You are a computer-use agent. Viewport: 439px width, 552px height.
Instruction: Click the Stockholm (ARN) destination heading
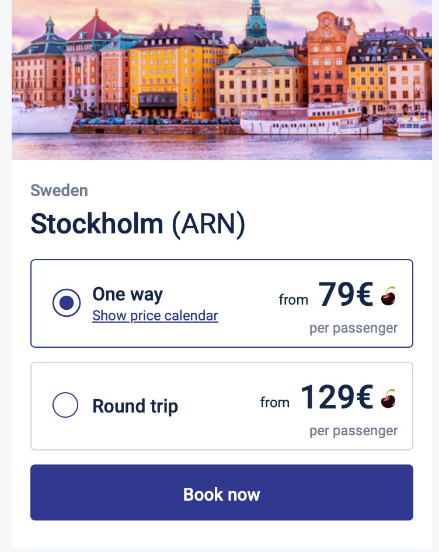(138, 224)
